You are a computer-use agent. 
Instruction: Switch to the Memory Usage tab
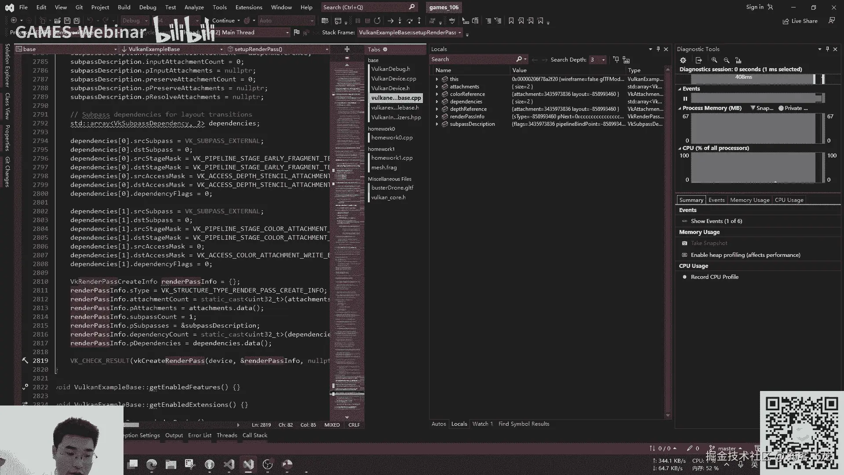pyautogui.click(x=749, y=200)
